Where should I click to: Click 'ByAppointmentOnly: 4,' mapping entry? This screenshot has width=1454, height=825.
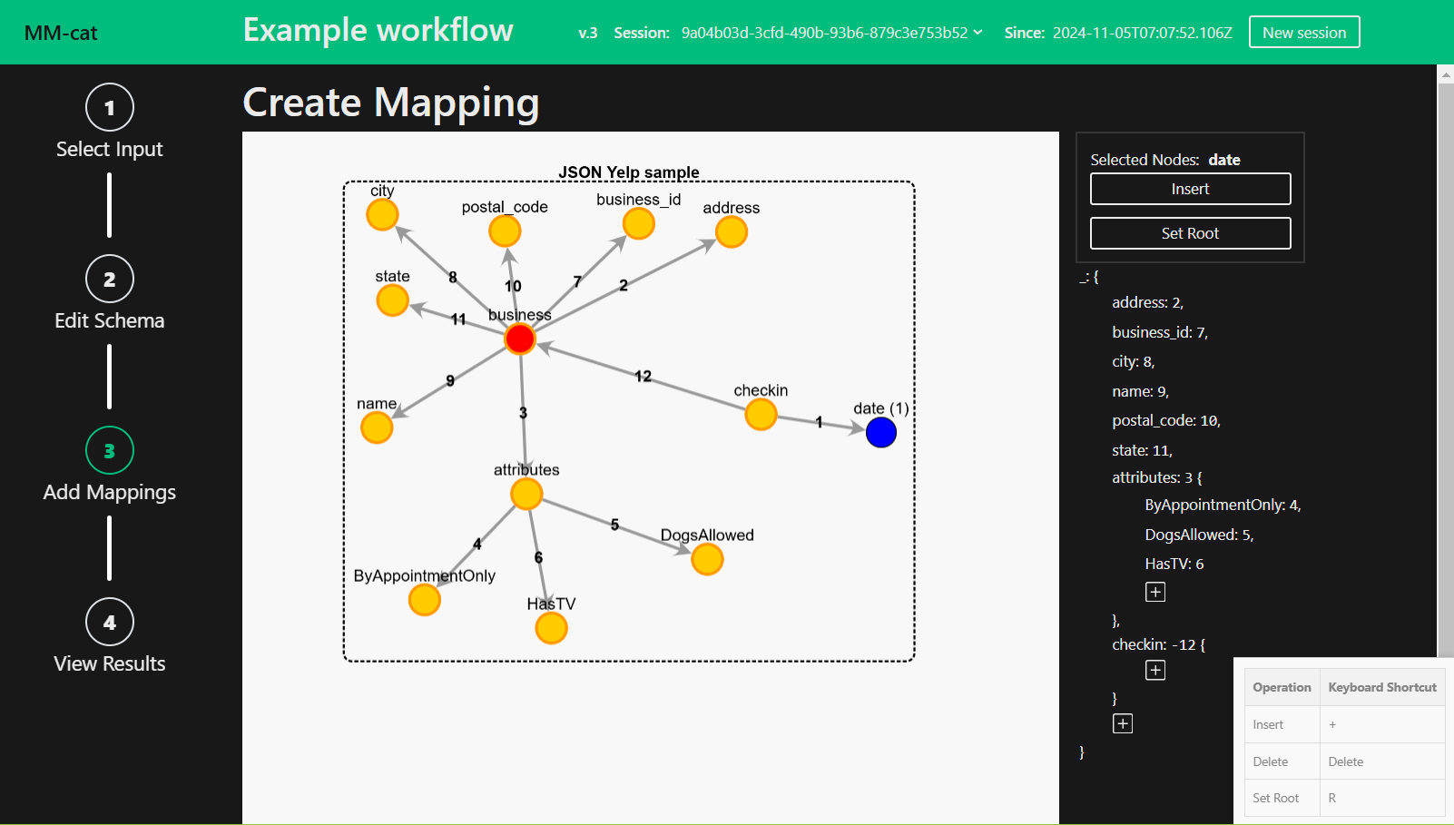[x=1223, y=505]
